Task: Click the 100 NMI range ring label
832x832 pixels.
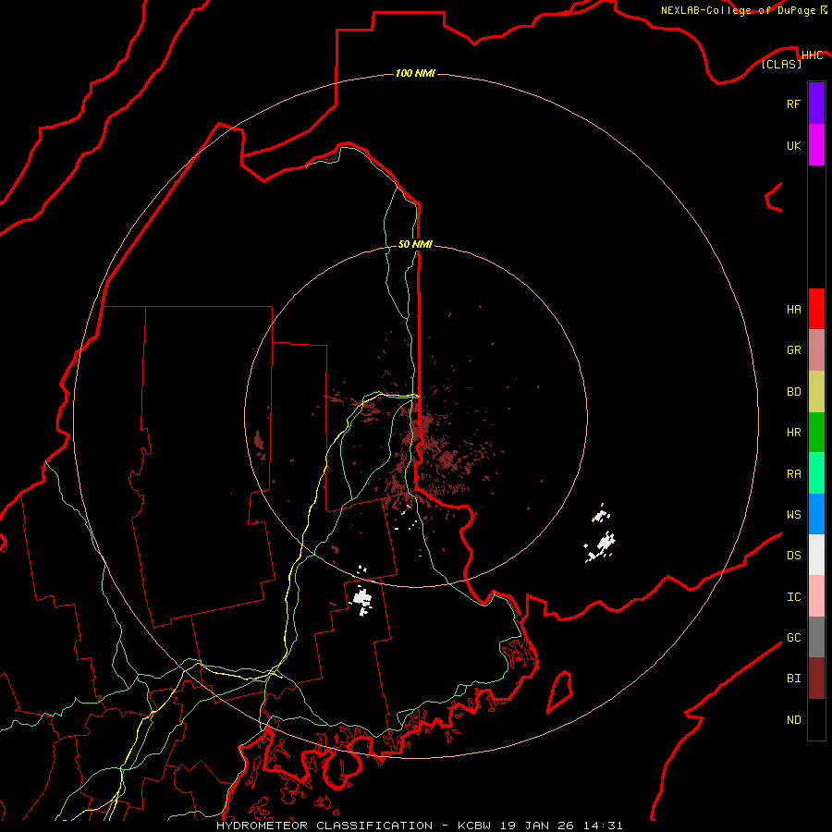Action: tap(415, 73)
